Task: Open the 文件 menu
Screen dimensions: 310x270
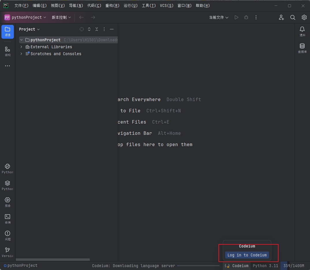Action: tap(21, 5)
